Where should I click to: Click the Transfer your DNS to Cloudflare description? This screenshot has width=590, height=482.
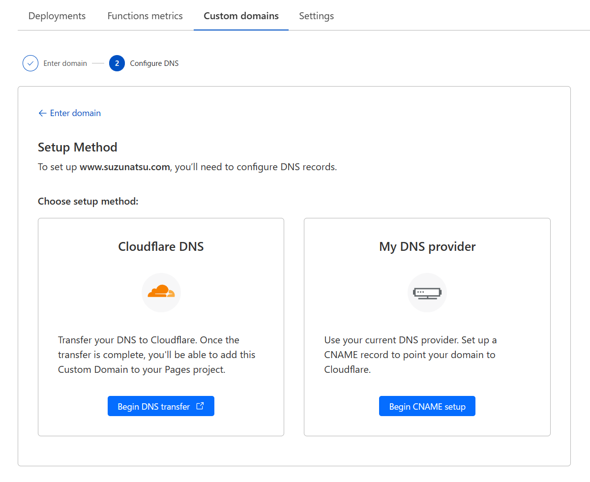pyautogui.click(x=157, y=355)
